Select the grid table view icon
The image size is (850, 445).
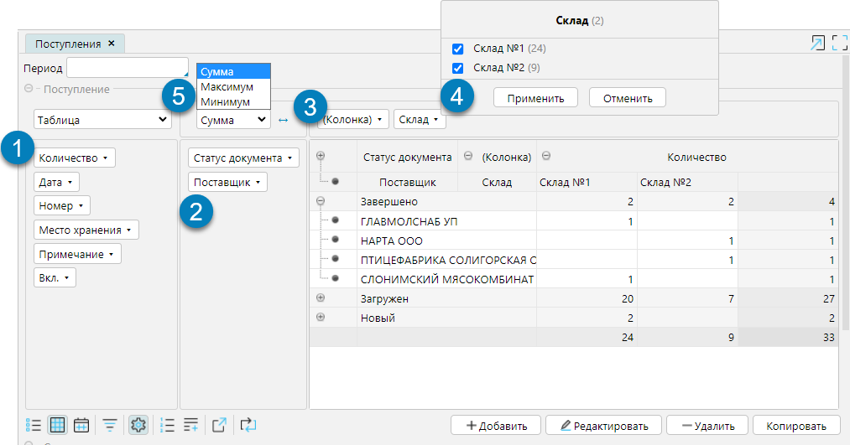click(x=57, y=425)
